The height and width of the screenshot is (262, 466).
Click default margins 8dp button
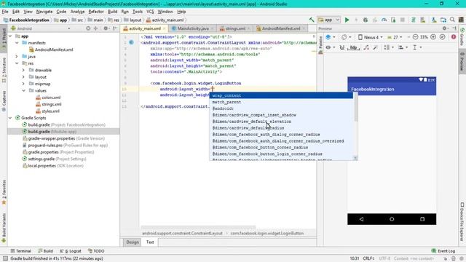[353, 47]
